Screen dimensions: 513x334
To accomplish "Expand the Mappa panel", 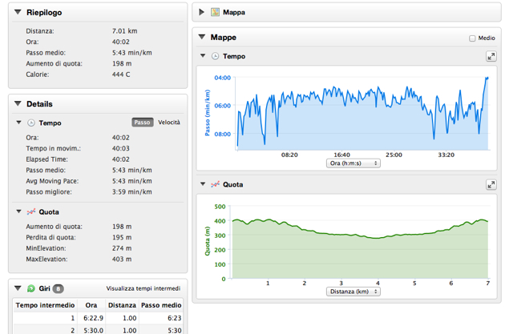I will [201, 12].
